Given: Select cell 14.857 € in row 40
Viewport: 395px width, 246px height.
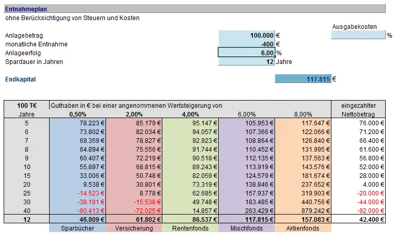Looking at the screenshot, I should pos(190,211).
